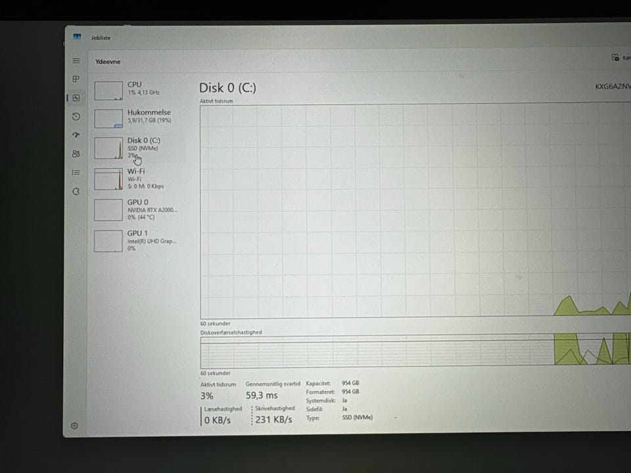The width and height of the screenshot is (631, 473).
Task: Open the Users page icon
Action: (x=76, y=154)
